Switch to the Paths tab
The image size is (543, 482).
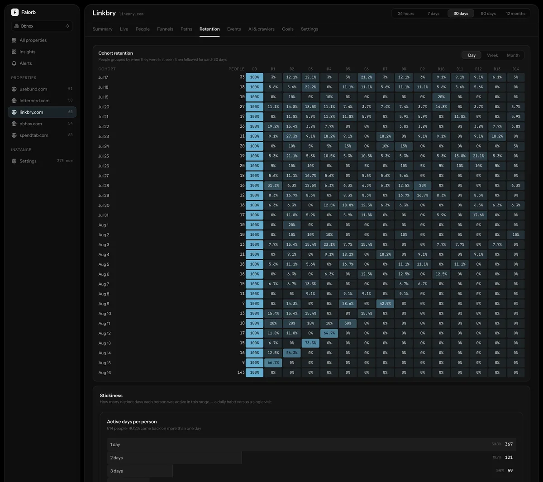(186, 29)
